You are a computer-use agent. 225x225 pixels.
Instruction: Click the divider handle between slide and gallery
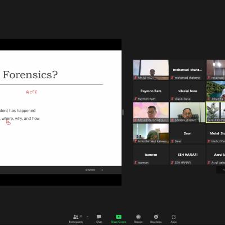click(x=123, y=112)
